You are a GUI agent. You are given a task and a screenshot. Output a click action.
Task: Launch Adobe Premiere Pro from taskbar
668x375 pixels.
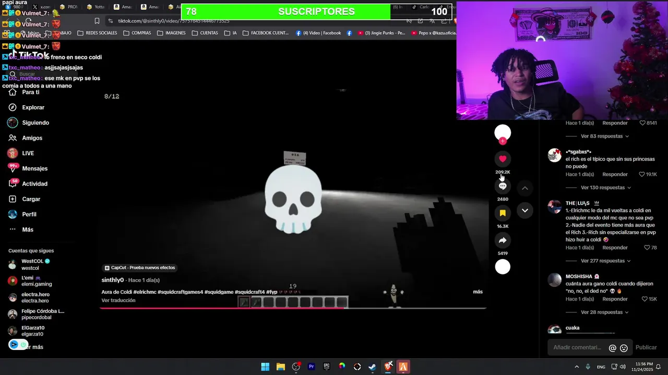point(312,367)
